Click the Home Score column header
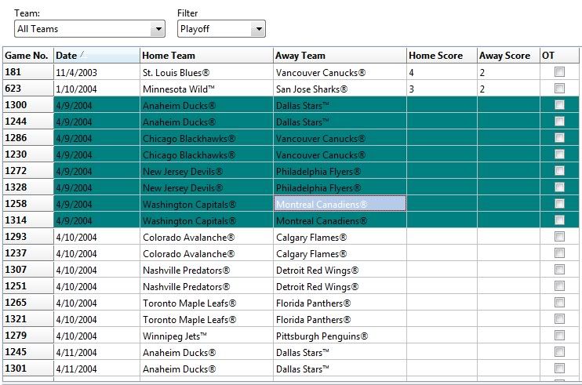The height and width of the screenshot is (385, 582). [441, 56]
